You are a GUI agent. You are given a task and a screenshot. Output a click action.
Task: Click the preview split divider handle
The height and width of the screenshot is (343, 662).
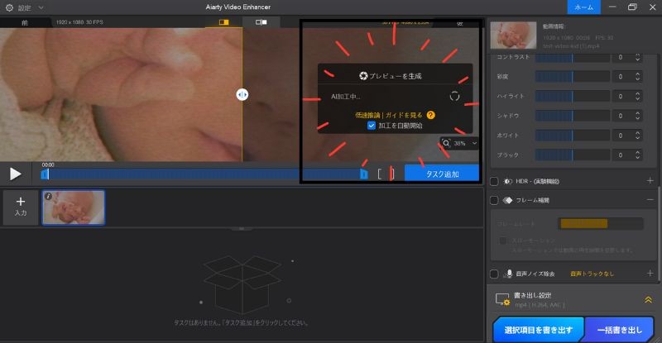pyautogui.click(x=242, y=95)
